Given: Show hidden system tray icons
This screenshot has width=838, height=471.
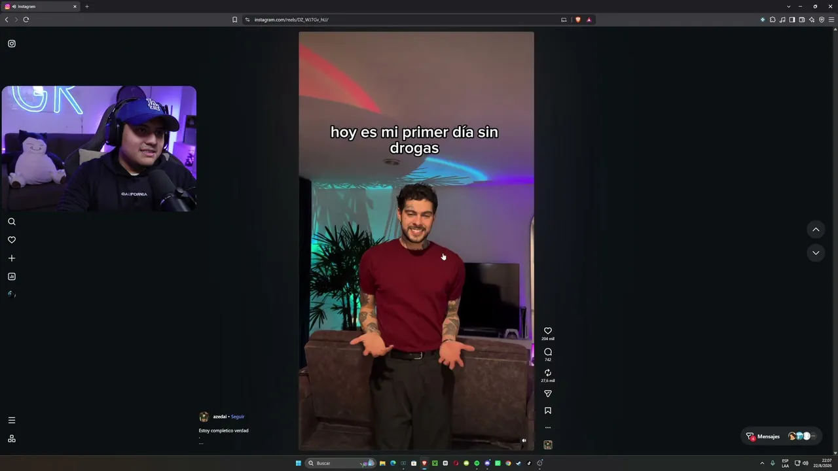Looking at the screenshot, I should pyautogui.click(x=762, y=463).
